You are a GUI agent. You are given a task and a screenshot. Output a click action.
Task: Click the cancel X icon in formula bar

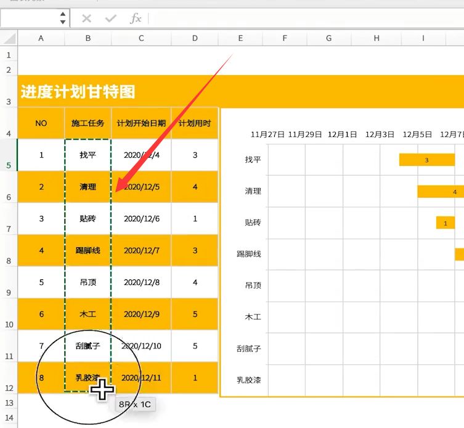point(87,19)
